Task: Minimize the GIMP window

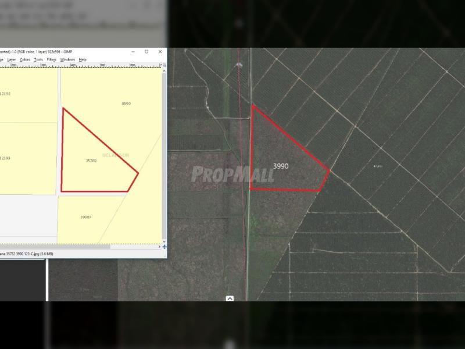Action: click(x=133, y=52)
